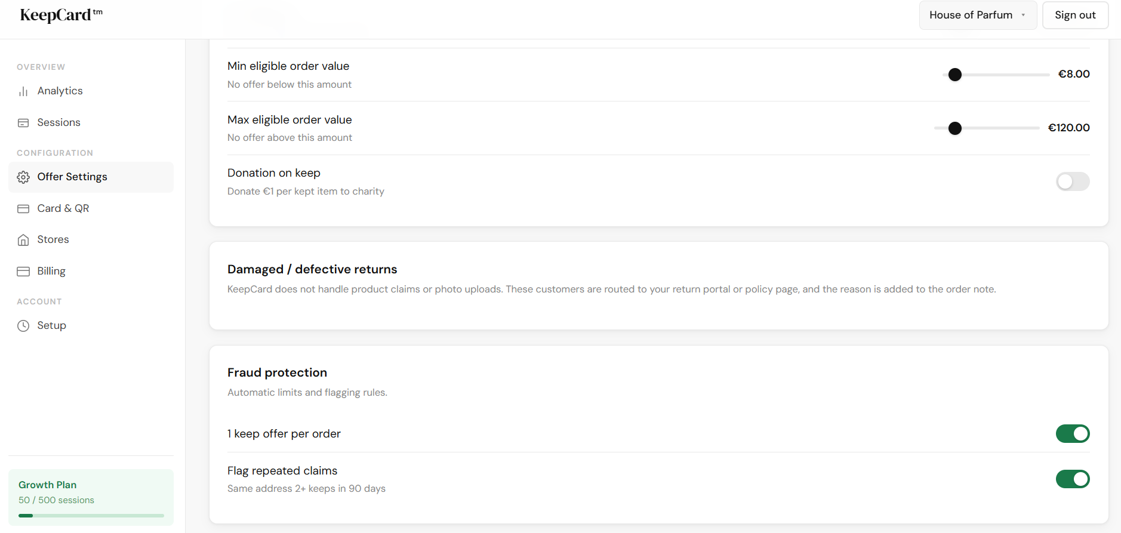
Task: Click the Stores house icon
Action: [23, 240]
